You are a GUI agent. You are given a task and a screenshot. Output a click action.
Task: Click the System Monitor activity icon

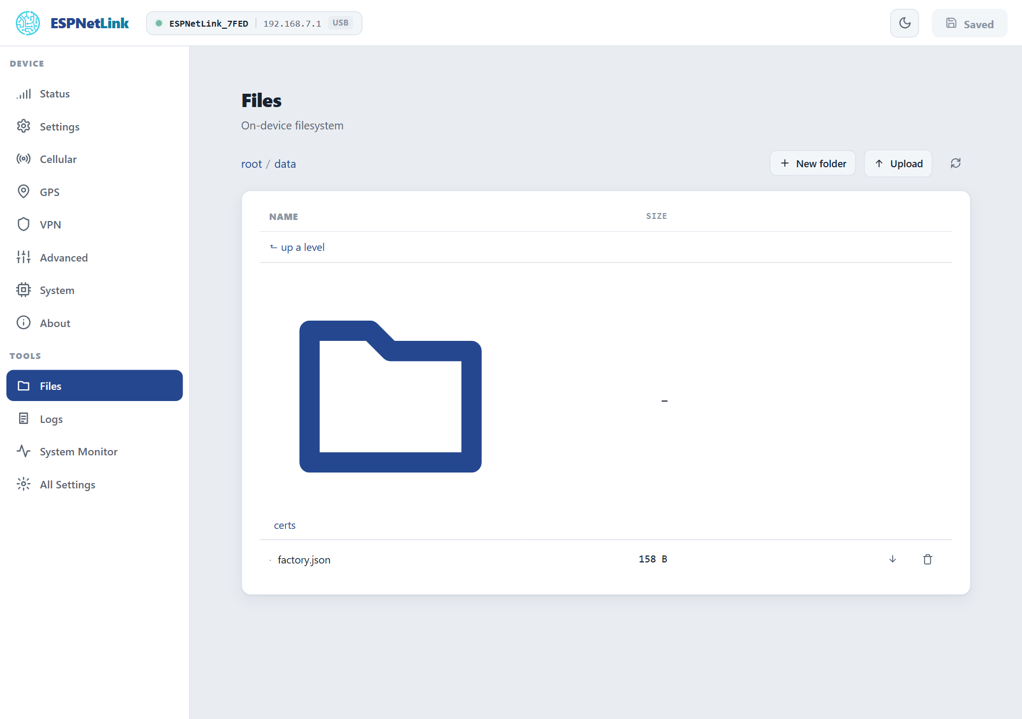23,451
